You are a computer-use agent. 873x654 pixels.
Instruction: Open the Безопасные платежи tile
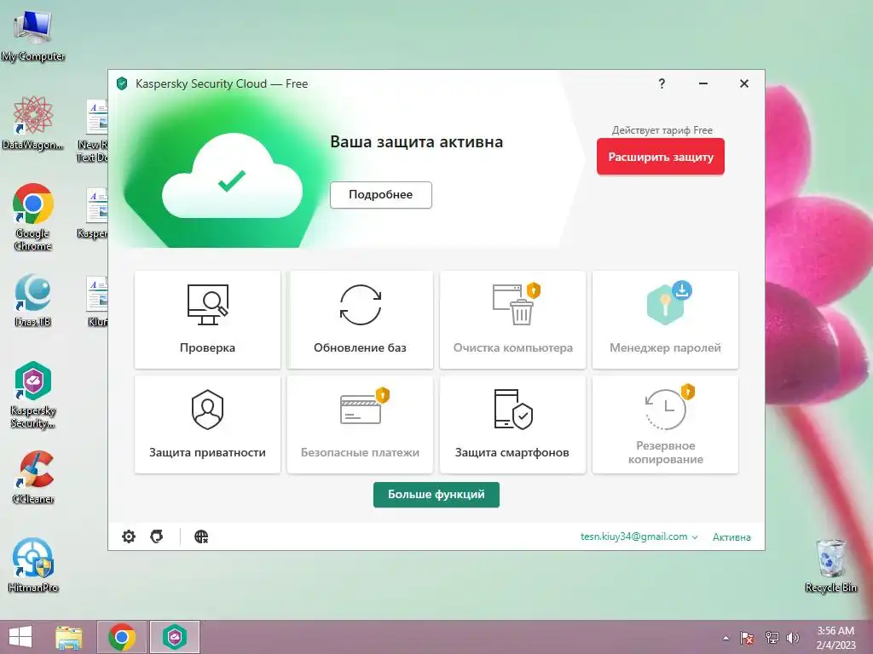(x=360, y=424)
